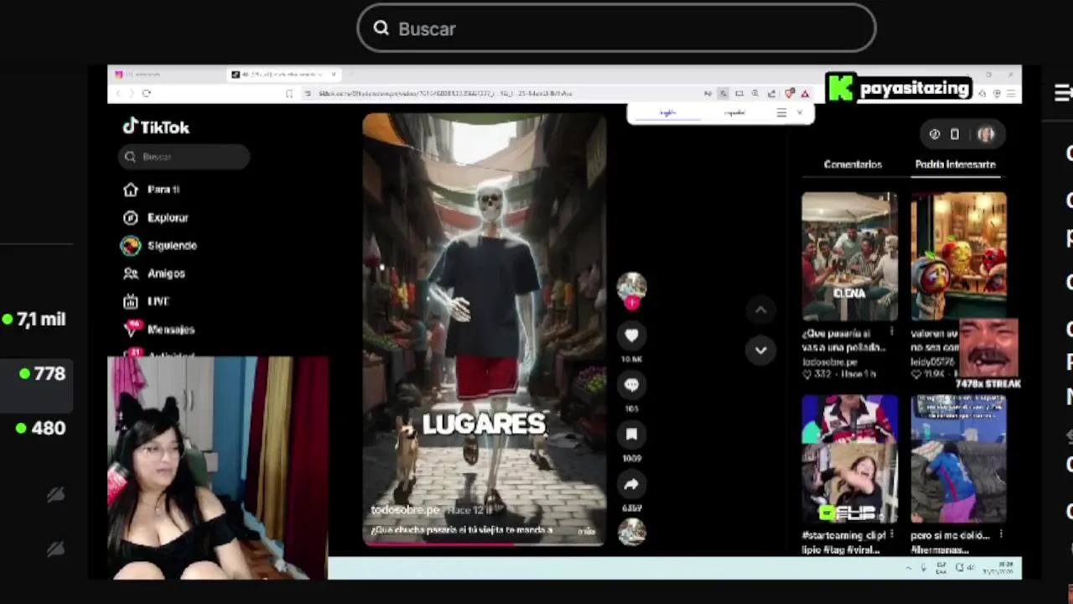Screen dimensions: 1073x604
Task: Switch to the "Podría interesarte" tab
Action: tap(955, 164)
